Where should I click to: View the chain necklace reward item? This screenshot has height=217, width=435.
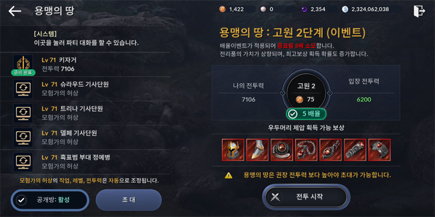(x=306, y=150)
